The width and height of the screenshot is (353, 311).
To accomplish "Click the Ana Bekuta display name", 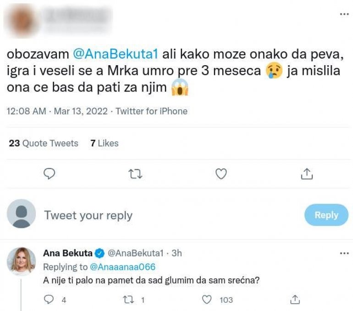I will [x=67, y=253].
